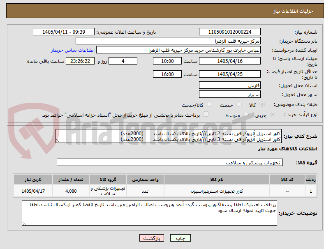Grab the resize handle of شرح کلی نیاز box
Viewport: 324px width, 249px height.
tap(58, 141)
